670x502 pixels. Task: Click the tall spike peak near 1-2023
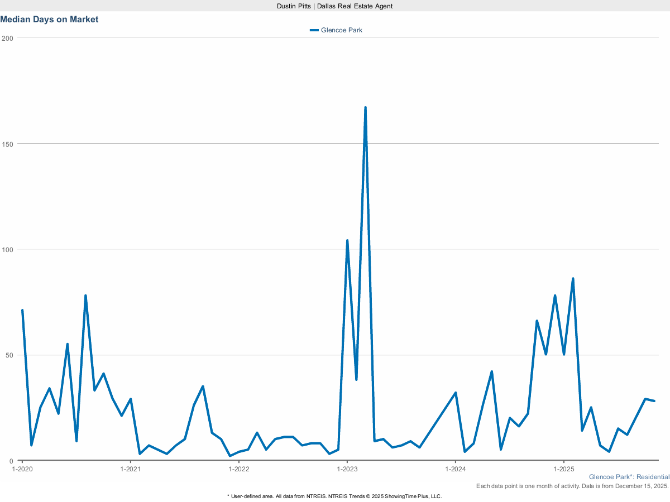click(x=365, y=106)
